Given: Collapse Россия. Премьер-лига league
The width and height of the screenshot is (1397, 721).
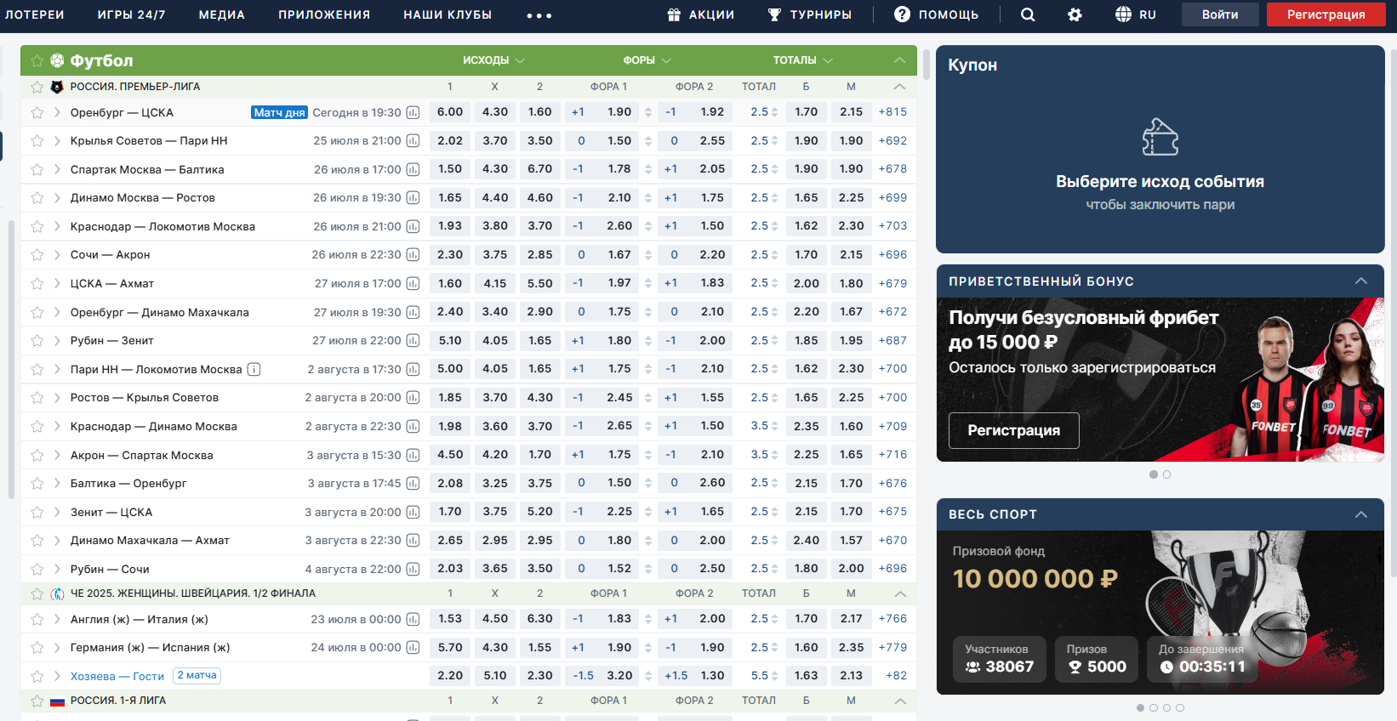Looking at the screenshot, I should point(899,87).
